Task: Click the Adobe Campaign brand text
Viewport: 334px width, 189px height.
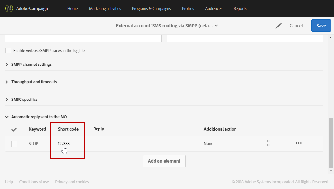Action: tap(32, 8)
